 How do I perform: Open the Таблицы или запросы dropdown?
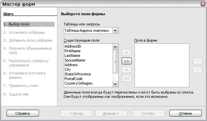coord(115,30)
